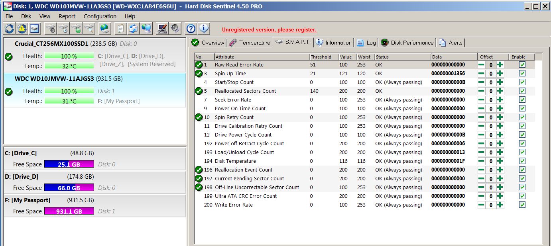The height and width of the screenshot is (246, 551).
Task: Click the blue Refresh arrows toolbar icon
Action: 9,29
